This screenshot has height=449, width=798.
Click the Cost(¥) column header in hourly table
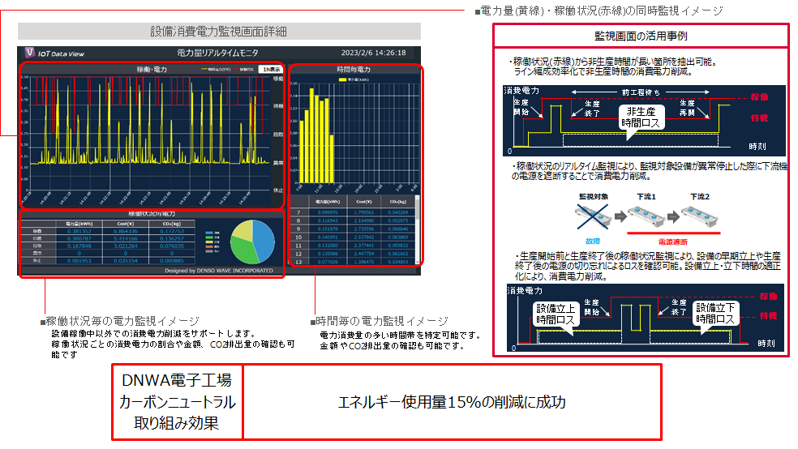(x=363, y=200)
